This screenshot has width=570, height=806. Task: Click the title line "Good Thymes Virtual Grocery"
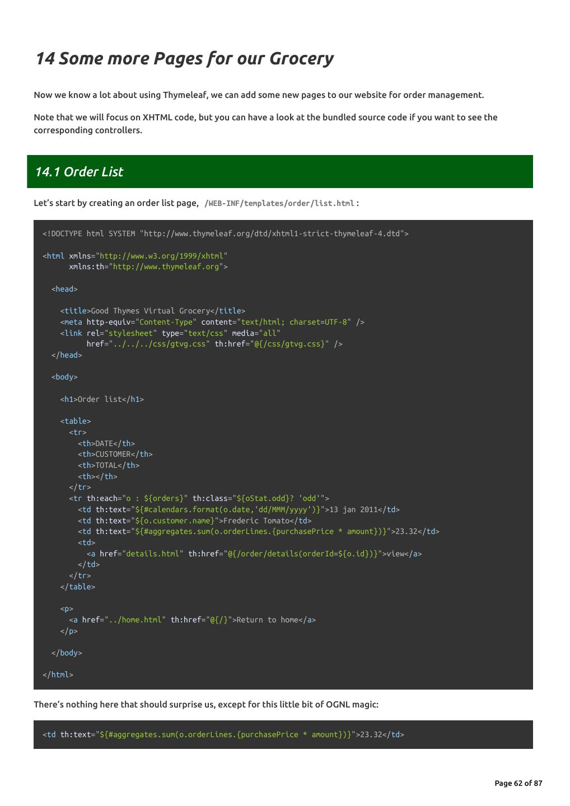click(152, 311)
